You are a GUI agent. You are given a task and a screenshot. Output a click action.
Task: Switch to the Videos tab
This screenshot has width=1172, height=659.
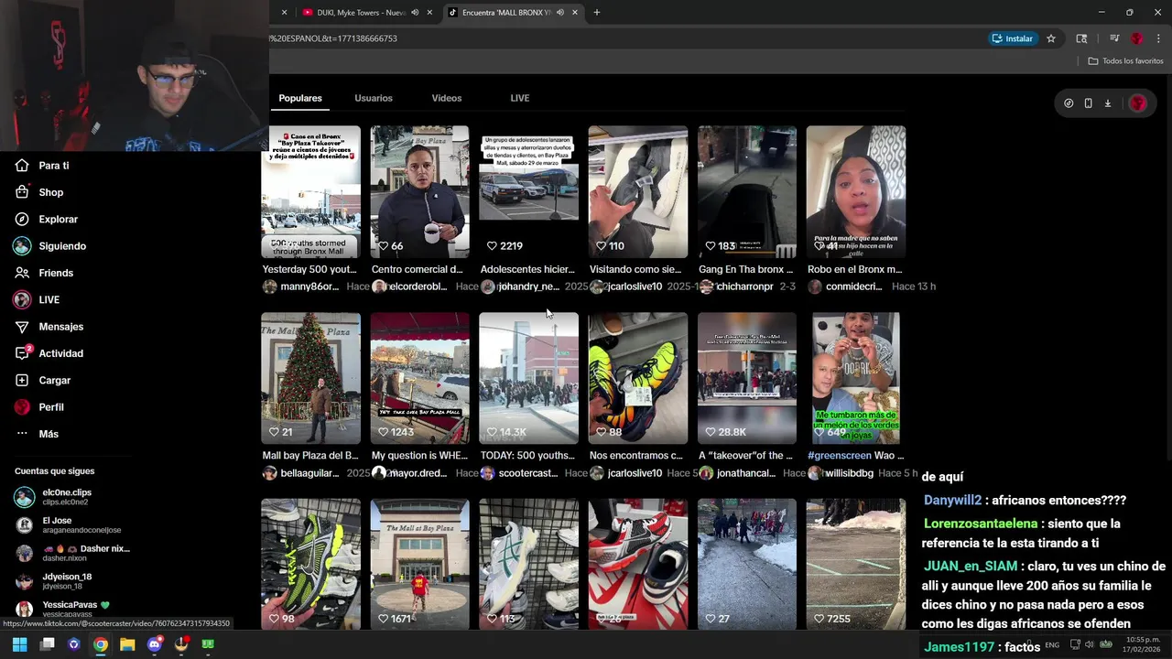click(447, 98)
